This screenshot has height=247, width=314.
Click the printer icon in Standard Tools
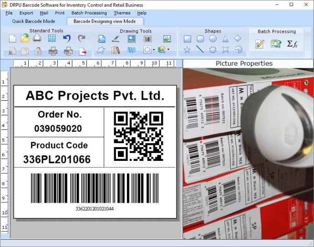click(x=37, y=38)
